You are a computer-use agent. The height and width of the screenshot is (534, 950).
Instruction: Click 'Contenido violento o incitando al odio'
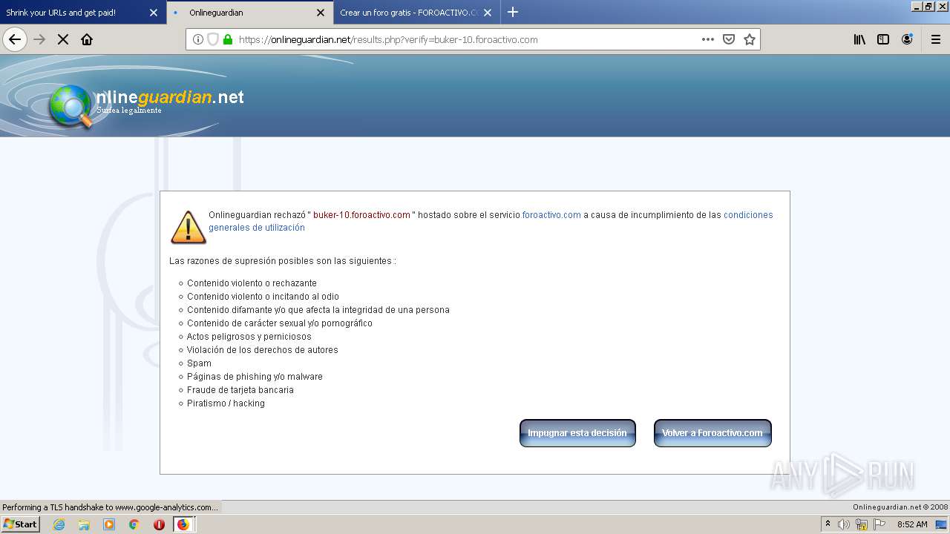point(263,297)
